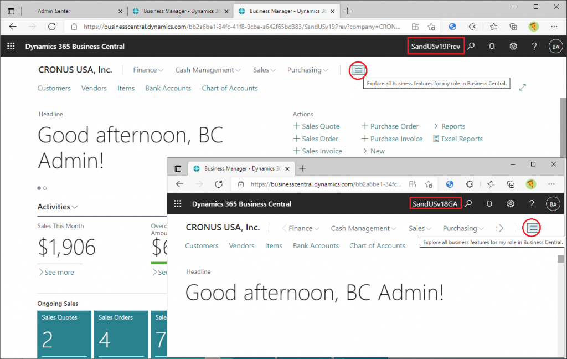Expand Cash Management menu in front window
Viewport: 567px width, 359px height.
coord(363,228)
